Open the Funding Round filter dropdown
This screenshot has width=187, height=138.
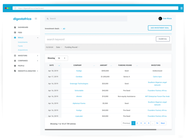[72, 47]
